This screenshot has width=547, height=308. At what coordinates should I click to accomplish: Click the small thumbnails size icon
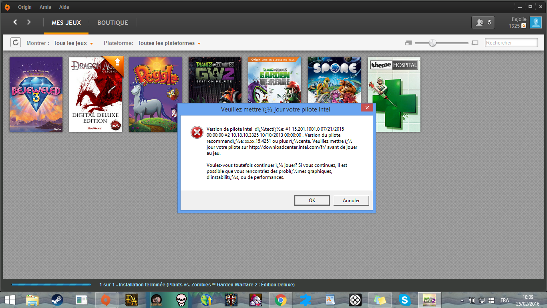click(x=408, y=43)
